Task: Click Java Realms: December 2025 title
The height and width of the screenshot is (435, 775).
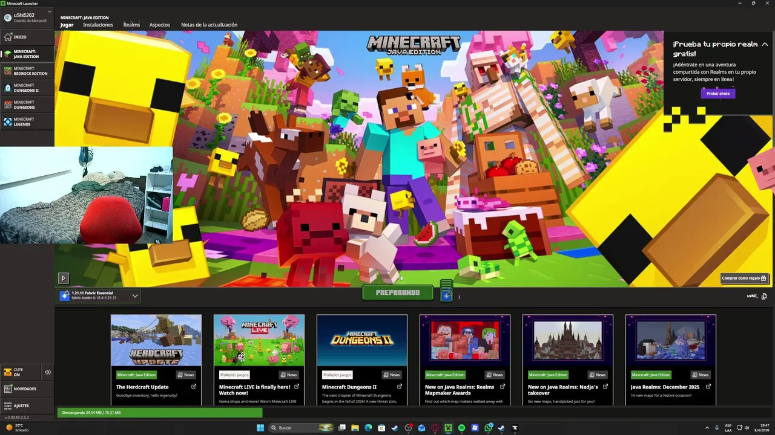Action: click(665, 387)
